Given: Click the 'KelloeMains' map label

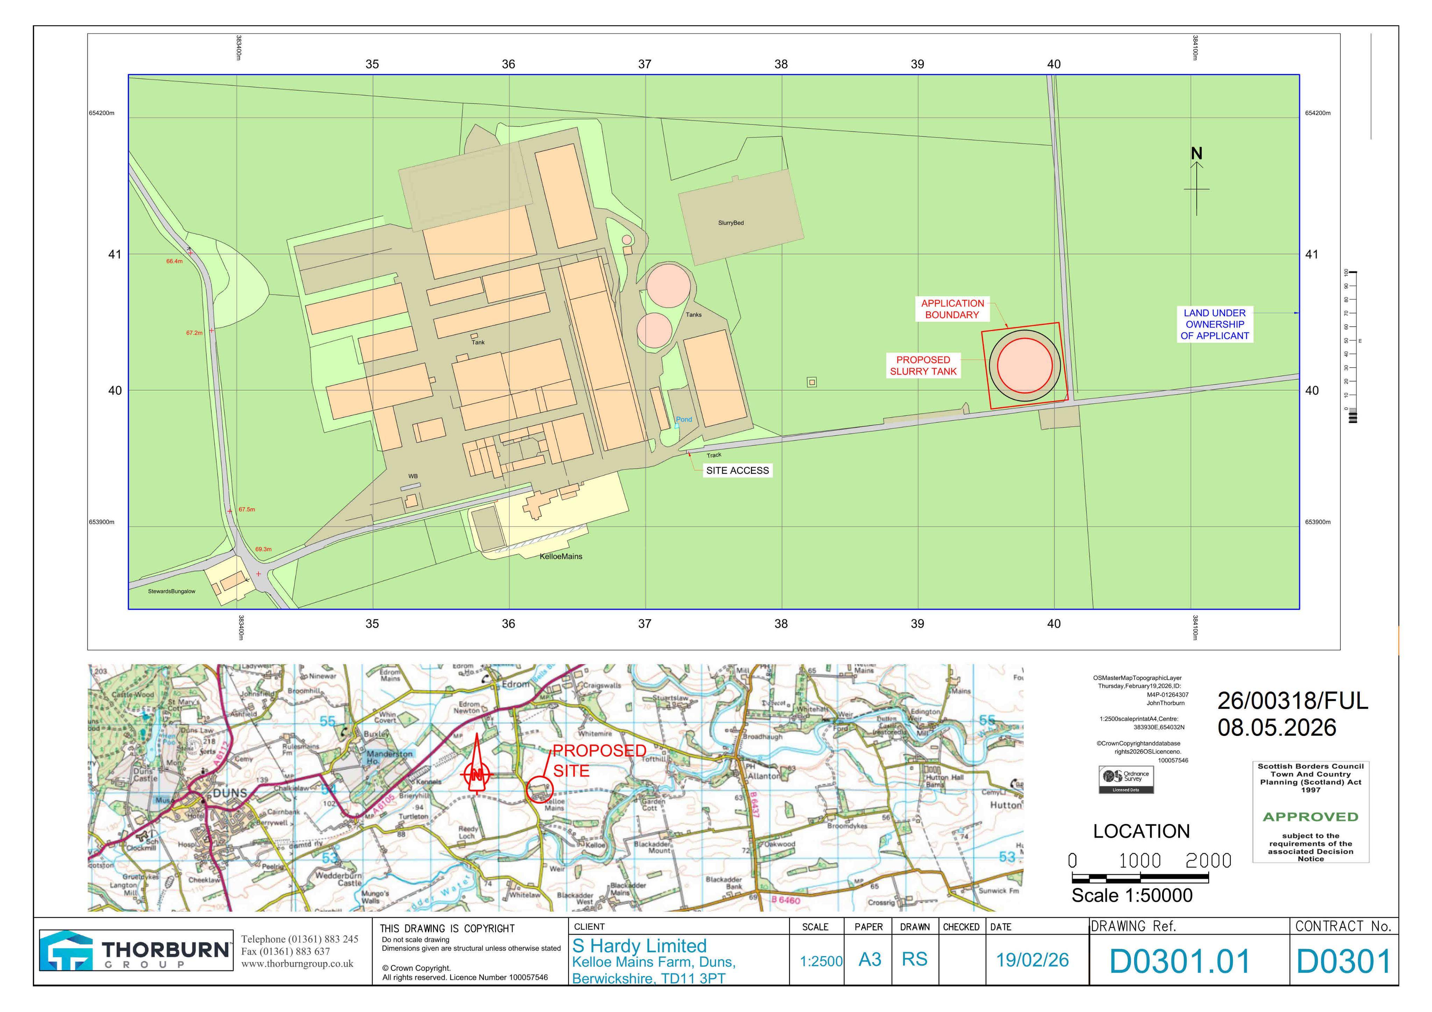Looking at the screenshot, I should [561, 556].
